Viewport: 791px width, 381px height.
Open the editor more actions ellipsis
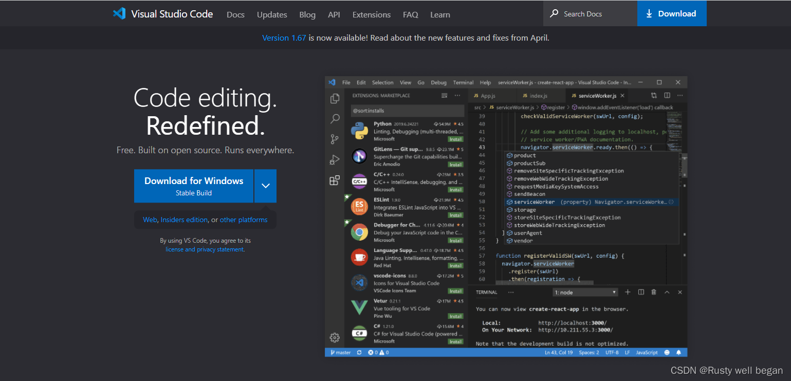(x=680, y=96)
